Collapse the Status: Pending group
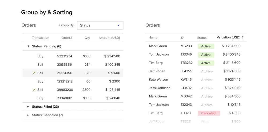The image size is (268, 132). pyautogui.click(x=28, y=46)
